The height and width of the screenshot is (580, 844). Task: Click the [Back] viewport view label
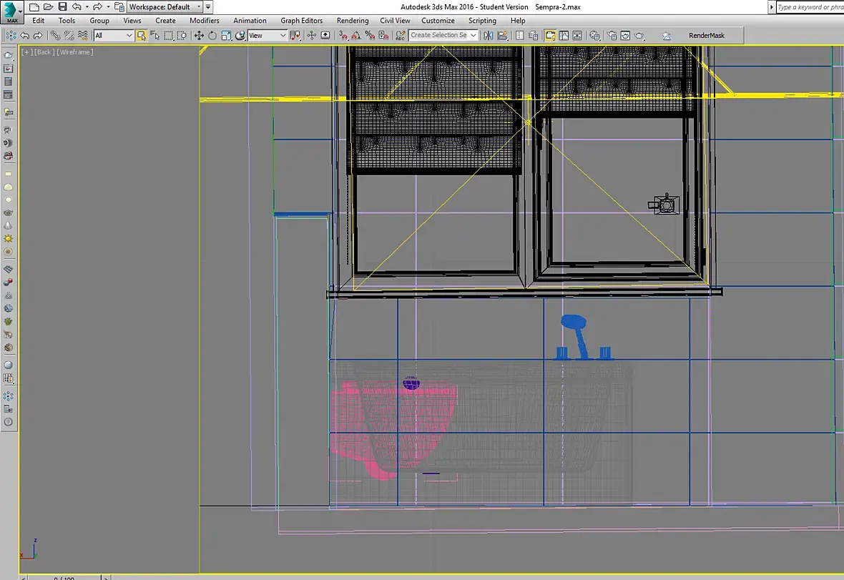[x=44, y=52]
